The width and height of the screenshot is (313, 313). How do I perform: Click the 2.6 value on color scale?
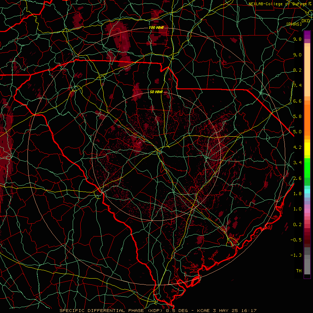click(x=297, y=178)
